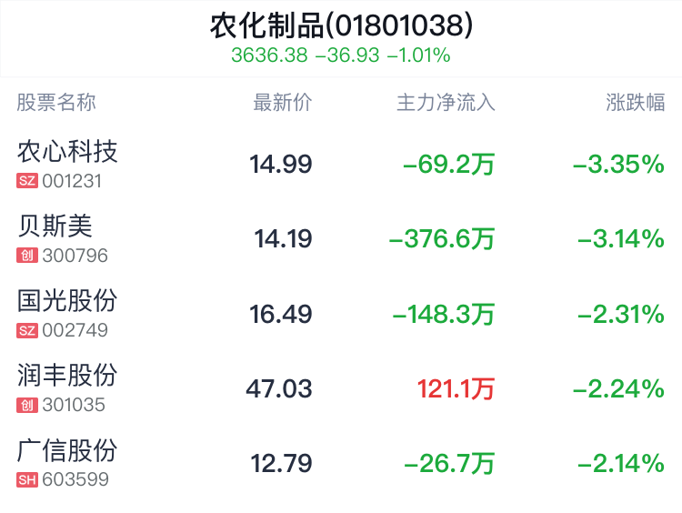Click the red 121.1万 net inflow value
Viewport: 682px width, 513px height.
(456, 388)
